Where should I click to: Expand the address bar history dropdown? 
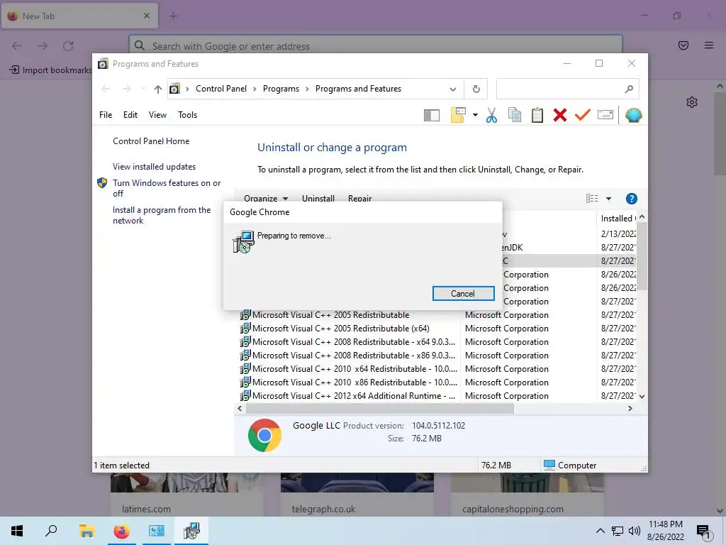pyautogui.click(x=453, y=89)
